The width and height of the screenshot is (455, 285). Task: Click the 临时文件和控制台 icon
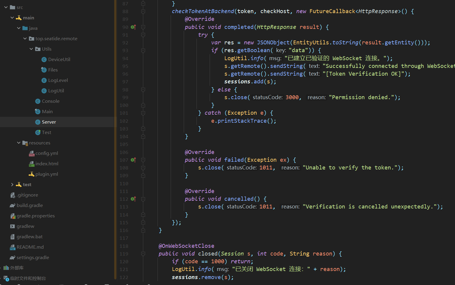click(x=6, y=278)
